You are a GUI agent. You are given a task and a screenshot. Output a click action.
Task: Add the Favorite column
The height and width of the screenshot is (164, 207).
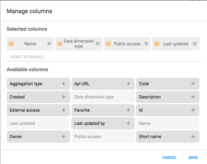[128, 110]
